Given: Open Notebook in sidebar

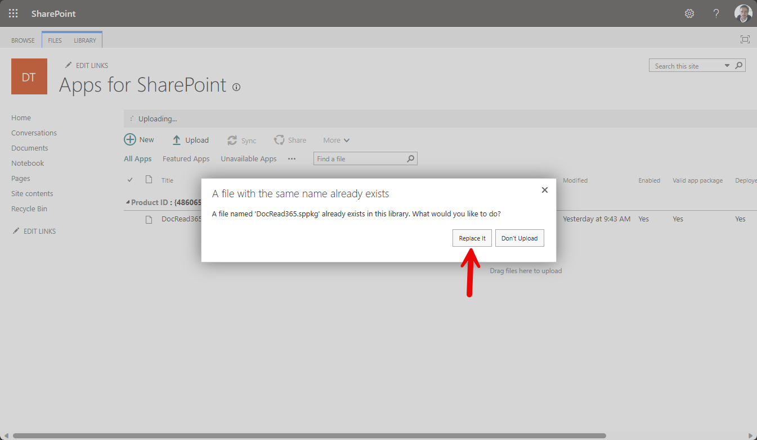Looking at the screenshot, I should 28,163.
